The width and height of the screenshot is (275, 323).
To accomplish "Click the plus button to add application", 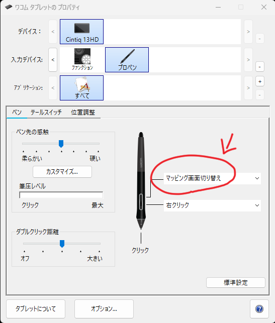I will coord(260,81).
